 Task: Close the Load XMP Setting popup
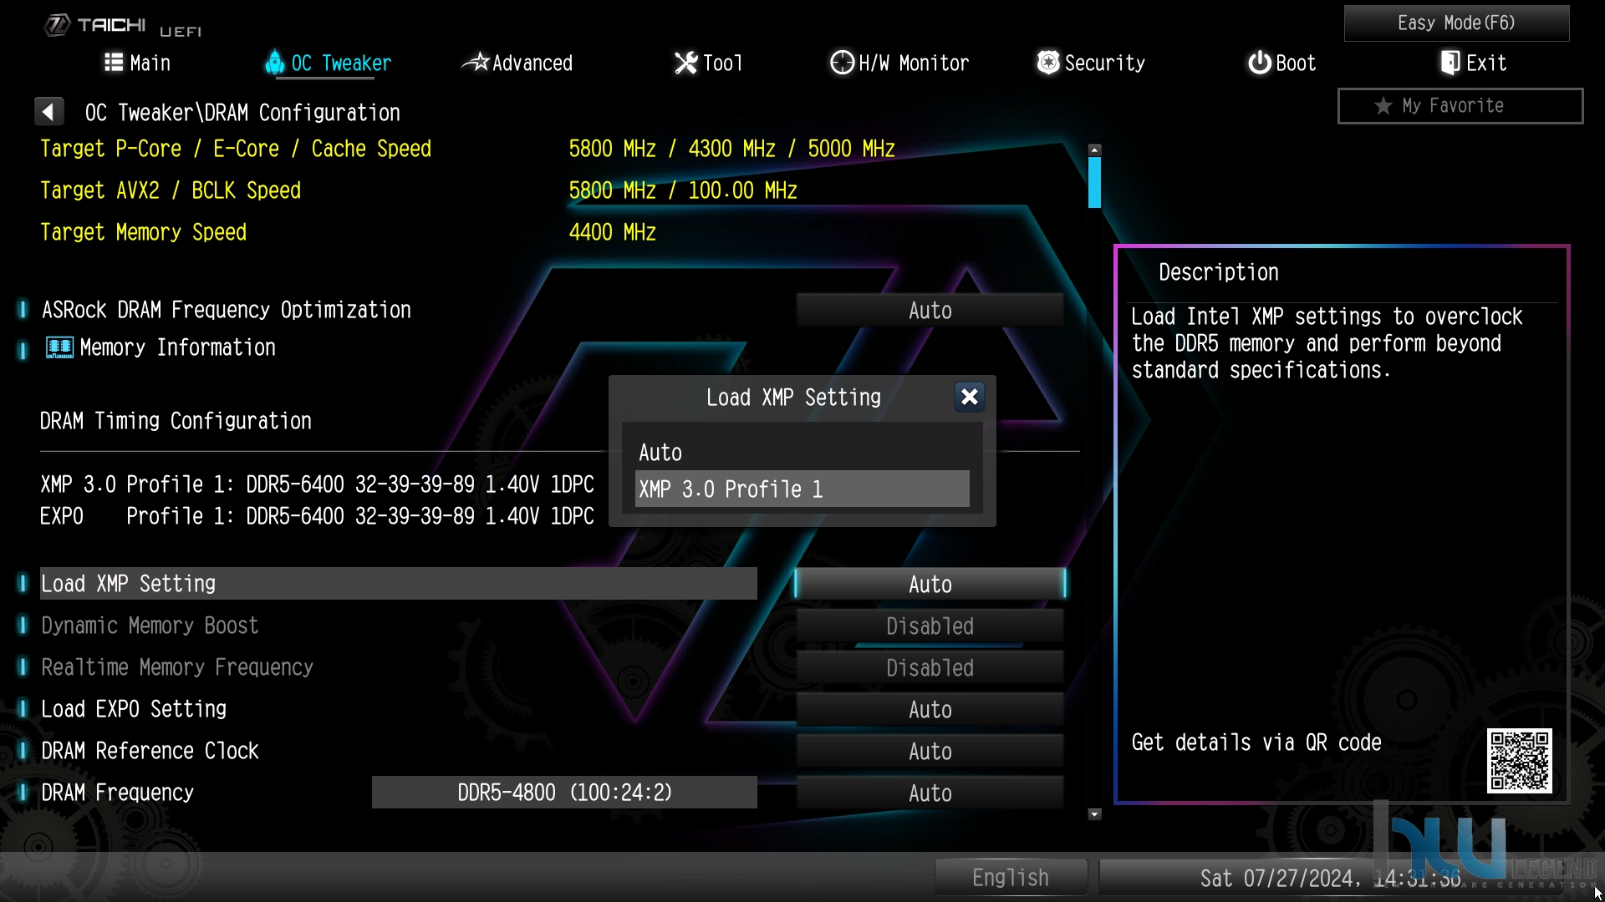pos(969,397)
